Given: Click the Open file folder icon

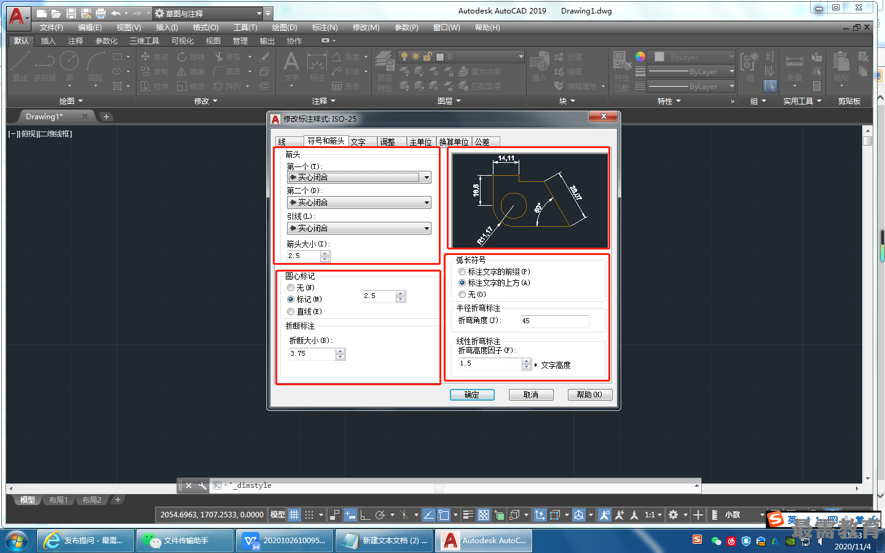Looking at the screenshot, I should pyautogui.click(x=56, y=14).
